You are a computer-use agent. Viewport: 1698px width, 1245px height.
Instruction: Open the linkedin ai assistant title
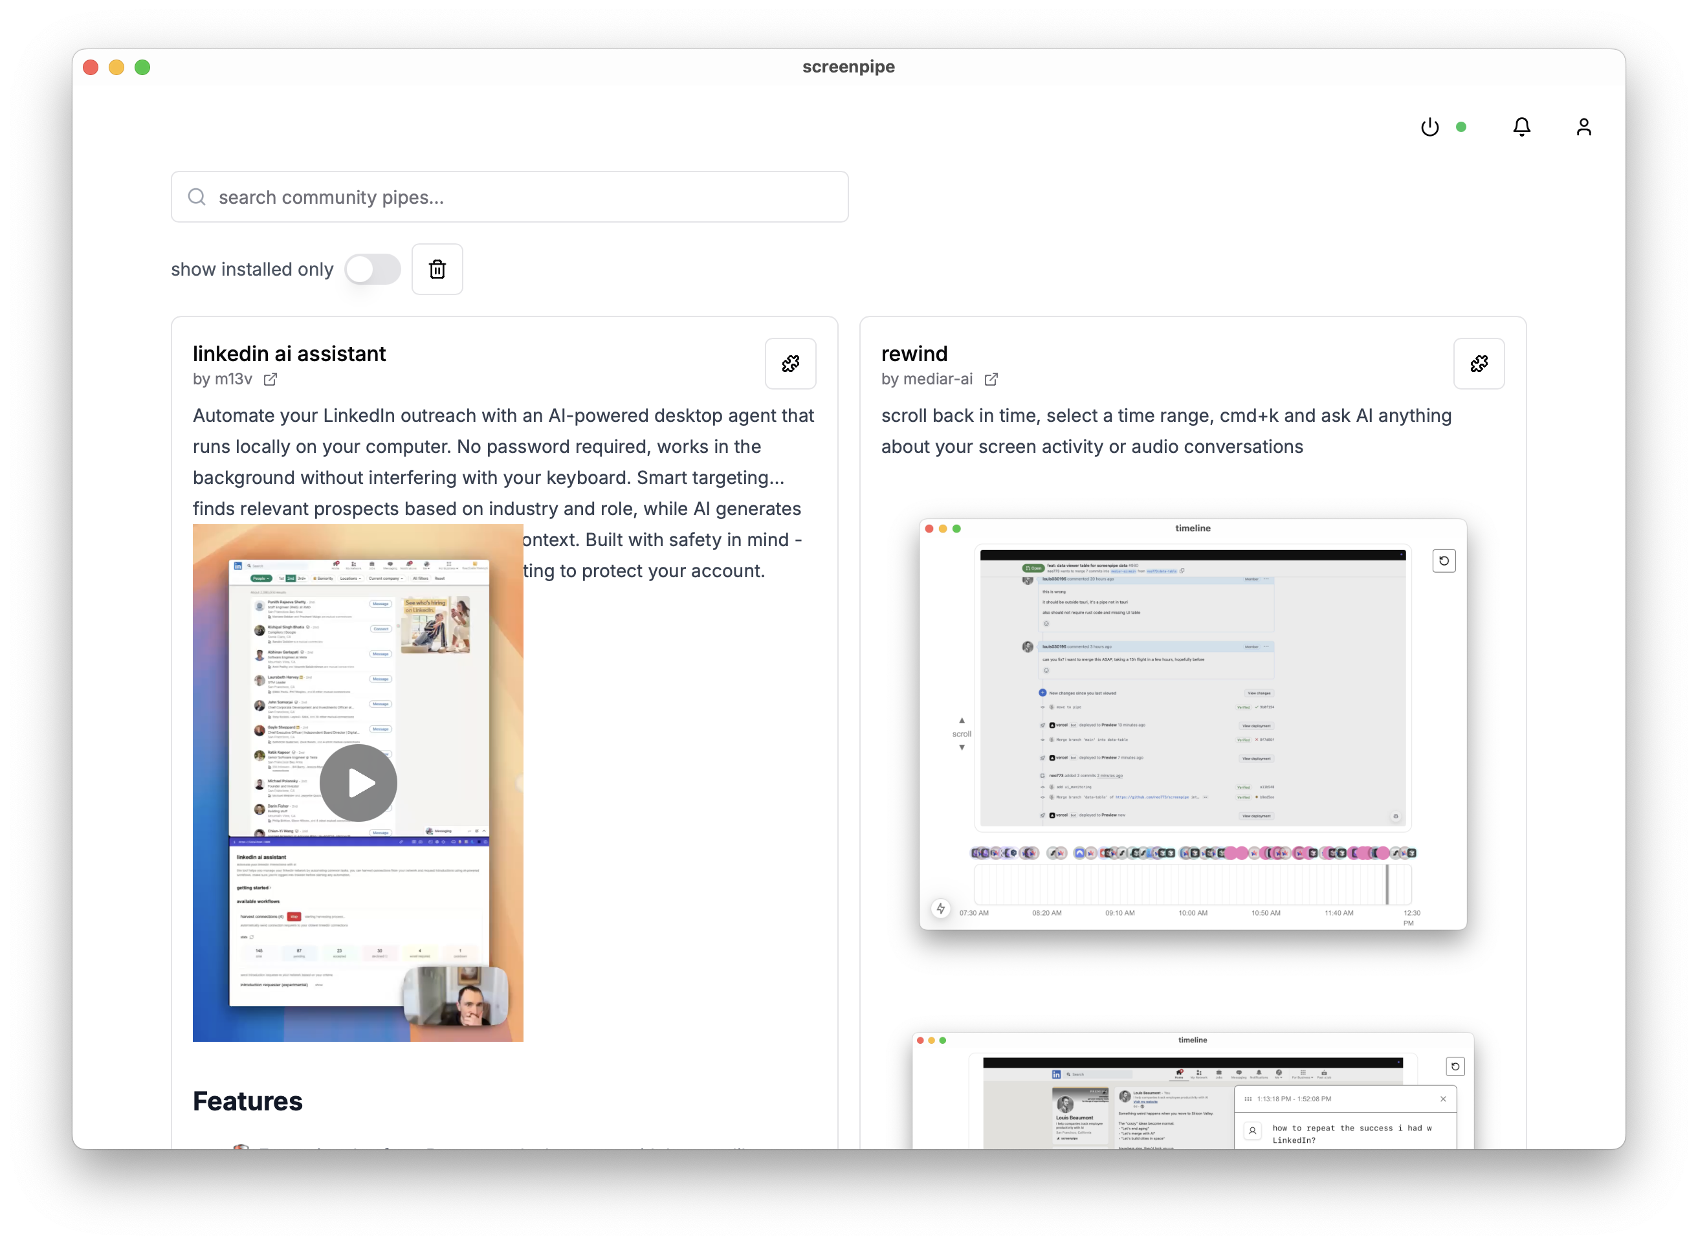click(x=289, y=353)
